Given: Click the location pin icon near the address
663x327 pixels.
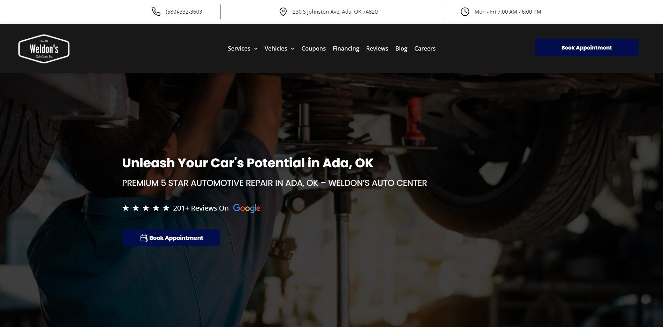Looking at the screenshot, I should point(283,12).
